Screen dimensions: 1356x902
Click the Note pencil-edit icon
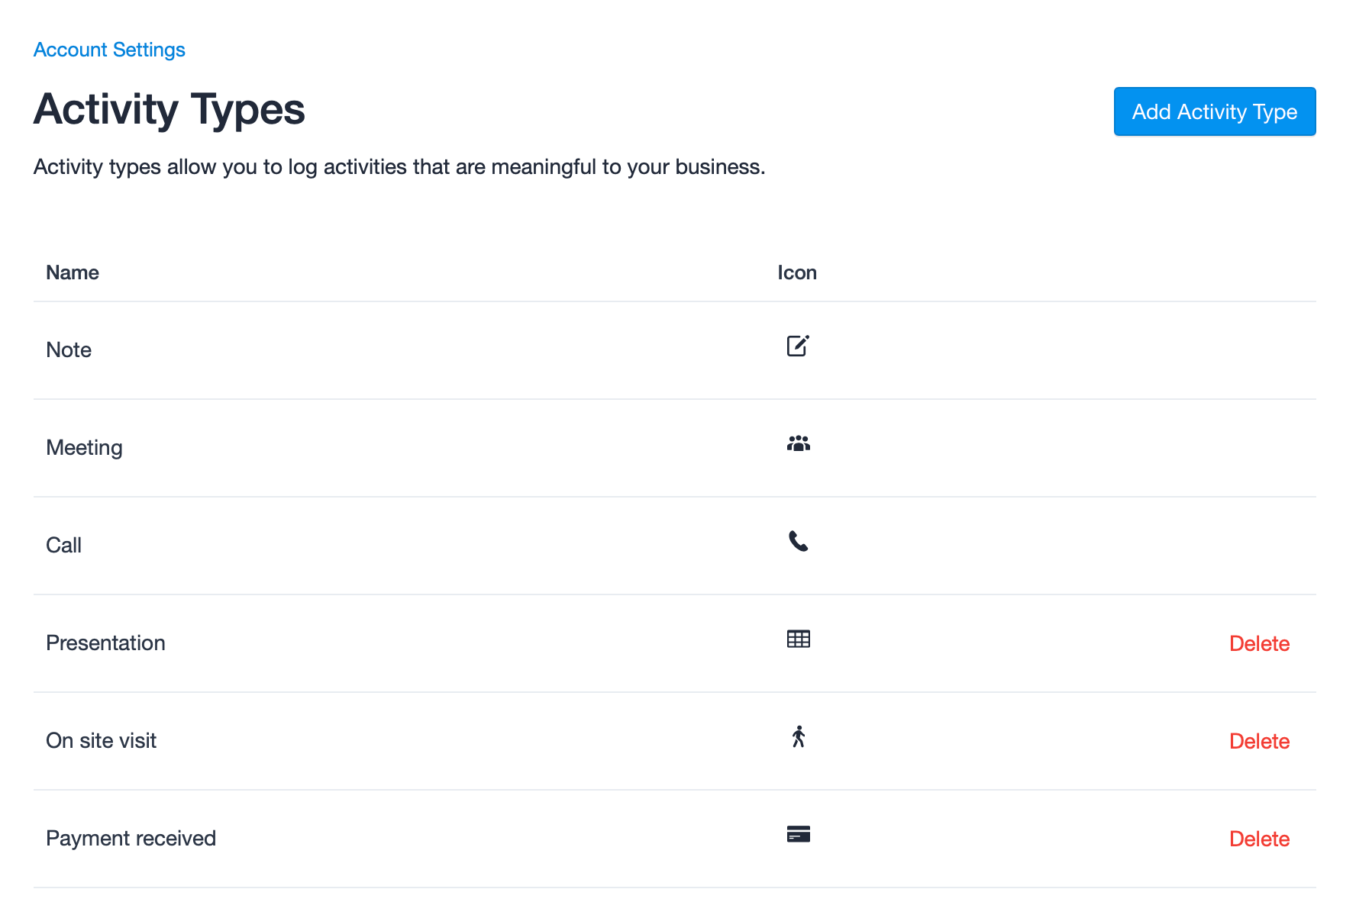[x=798, y=346]
